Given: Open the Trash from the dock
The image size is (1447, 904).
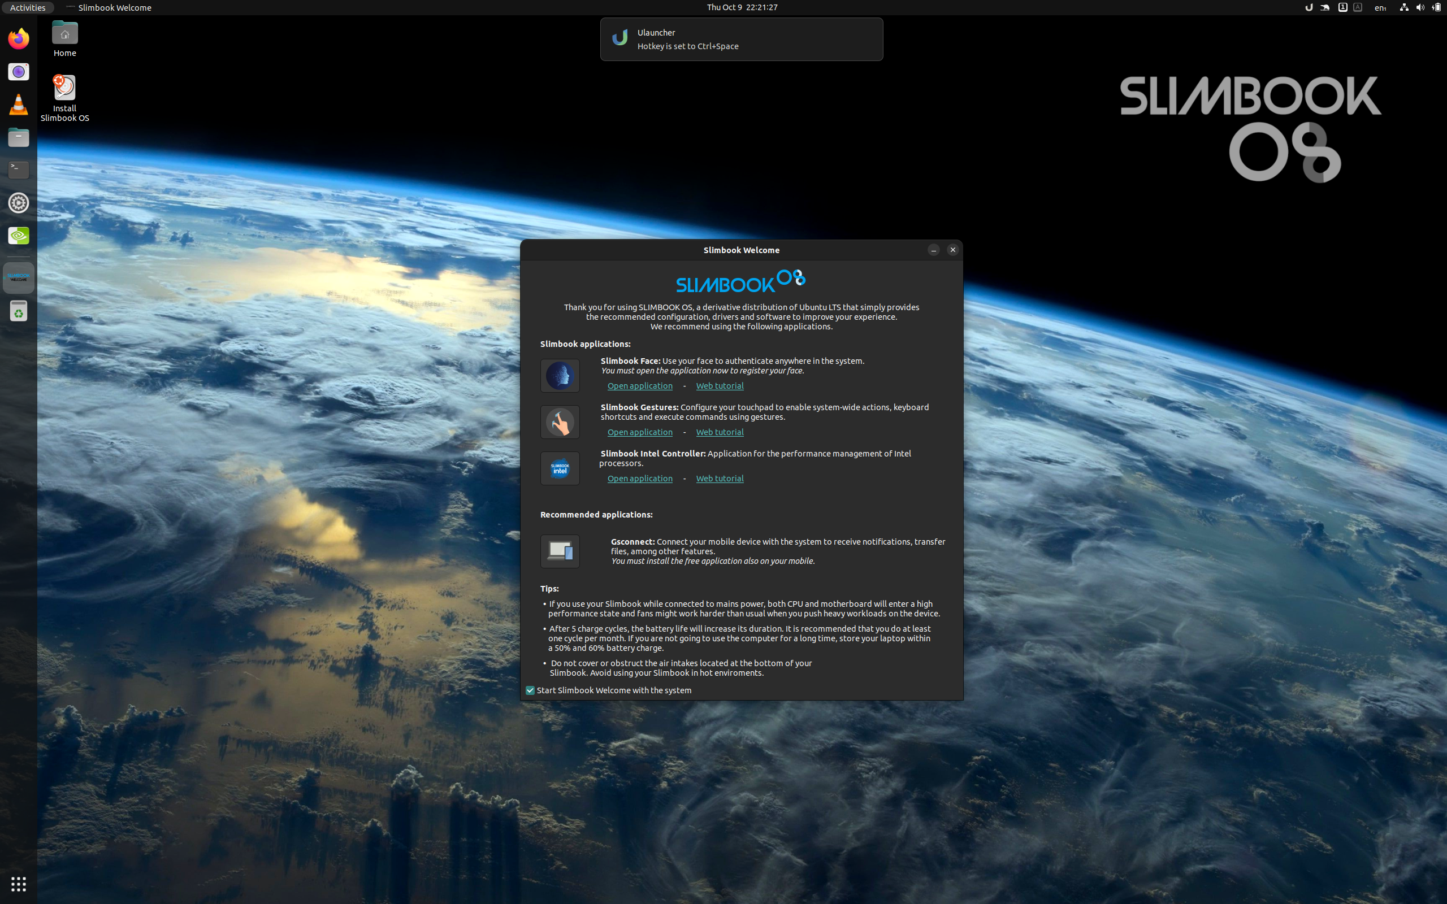Looking at the screenshot, I should tap(19, 311).
